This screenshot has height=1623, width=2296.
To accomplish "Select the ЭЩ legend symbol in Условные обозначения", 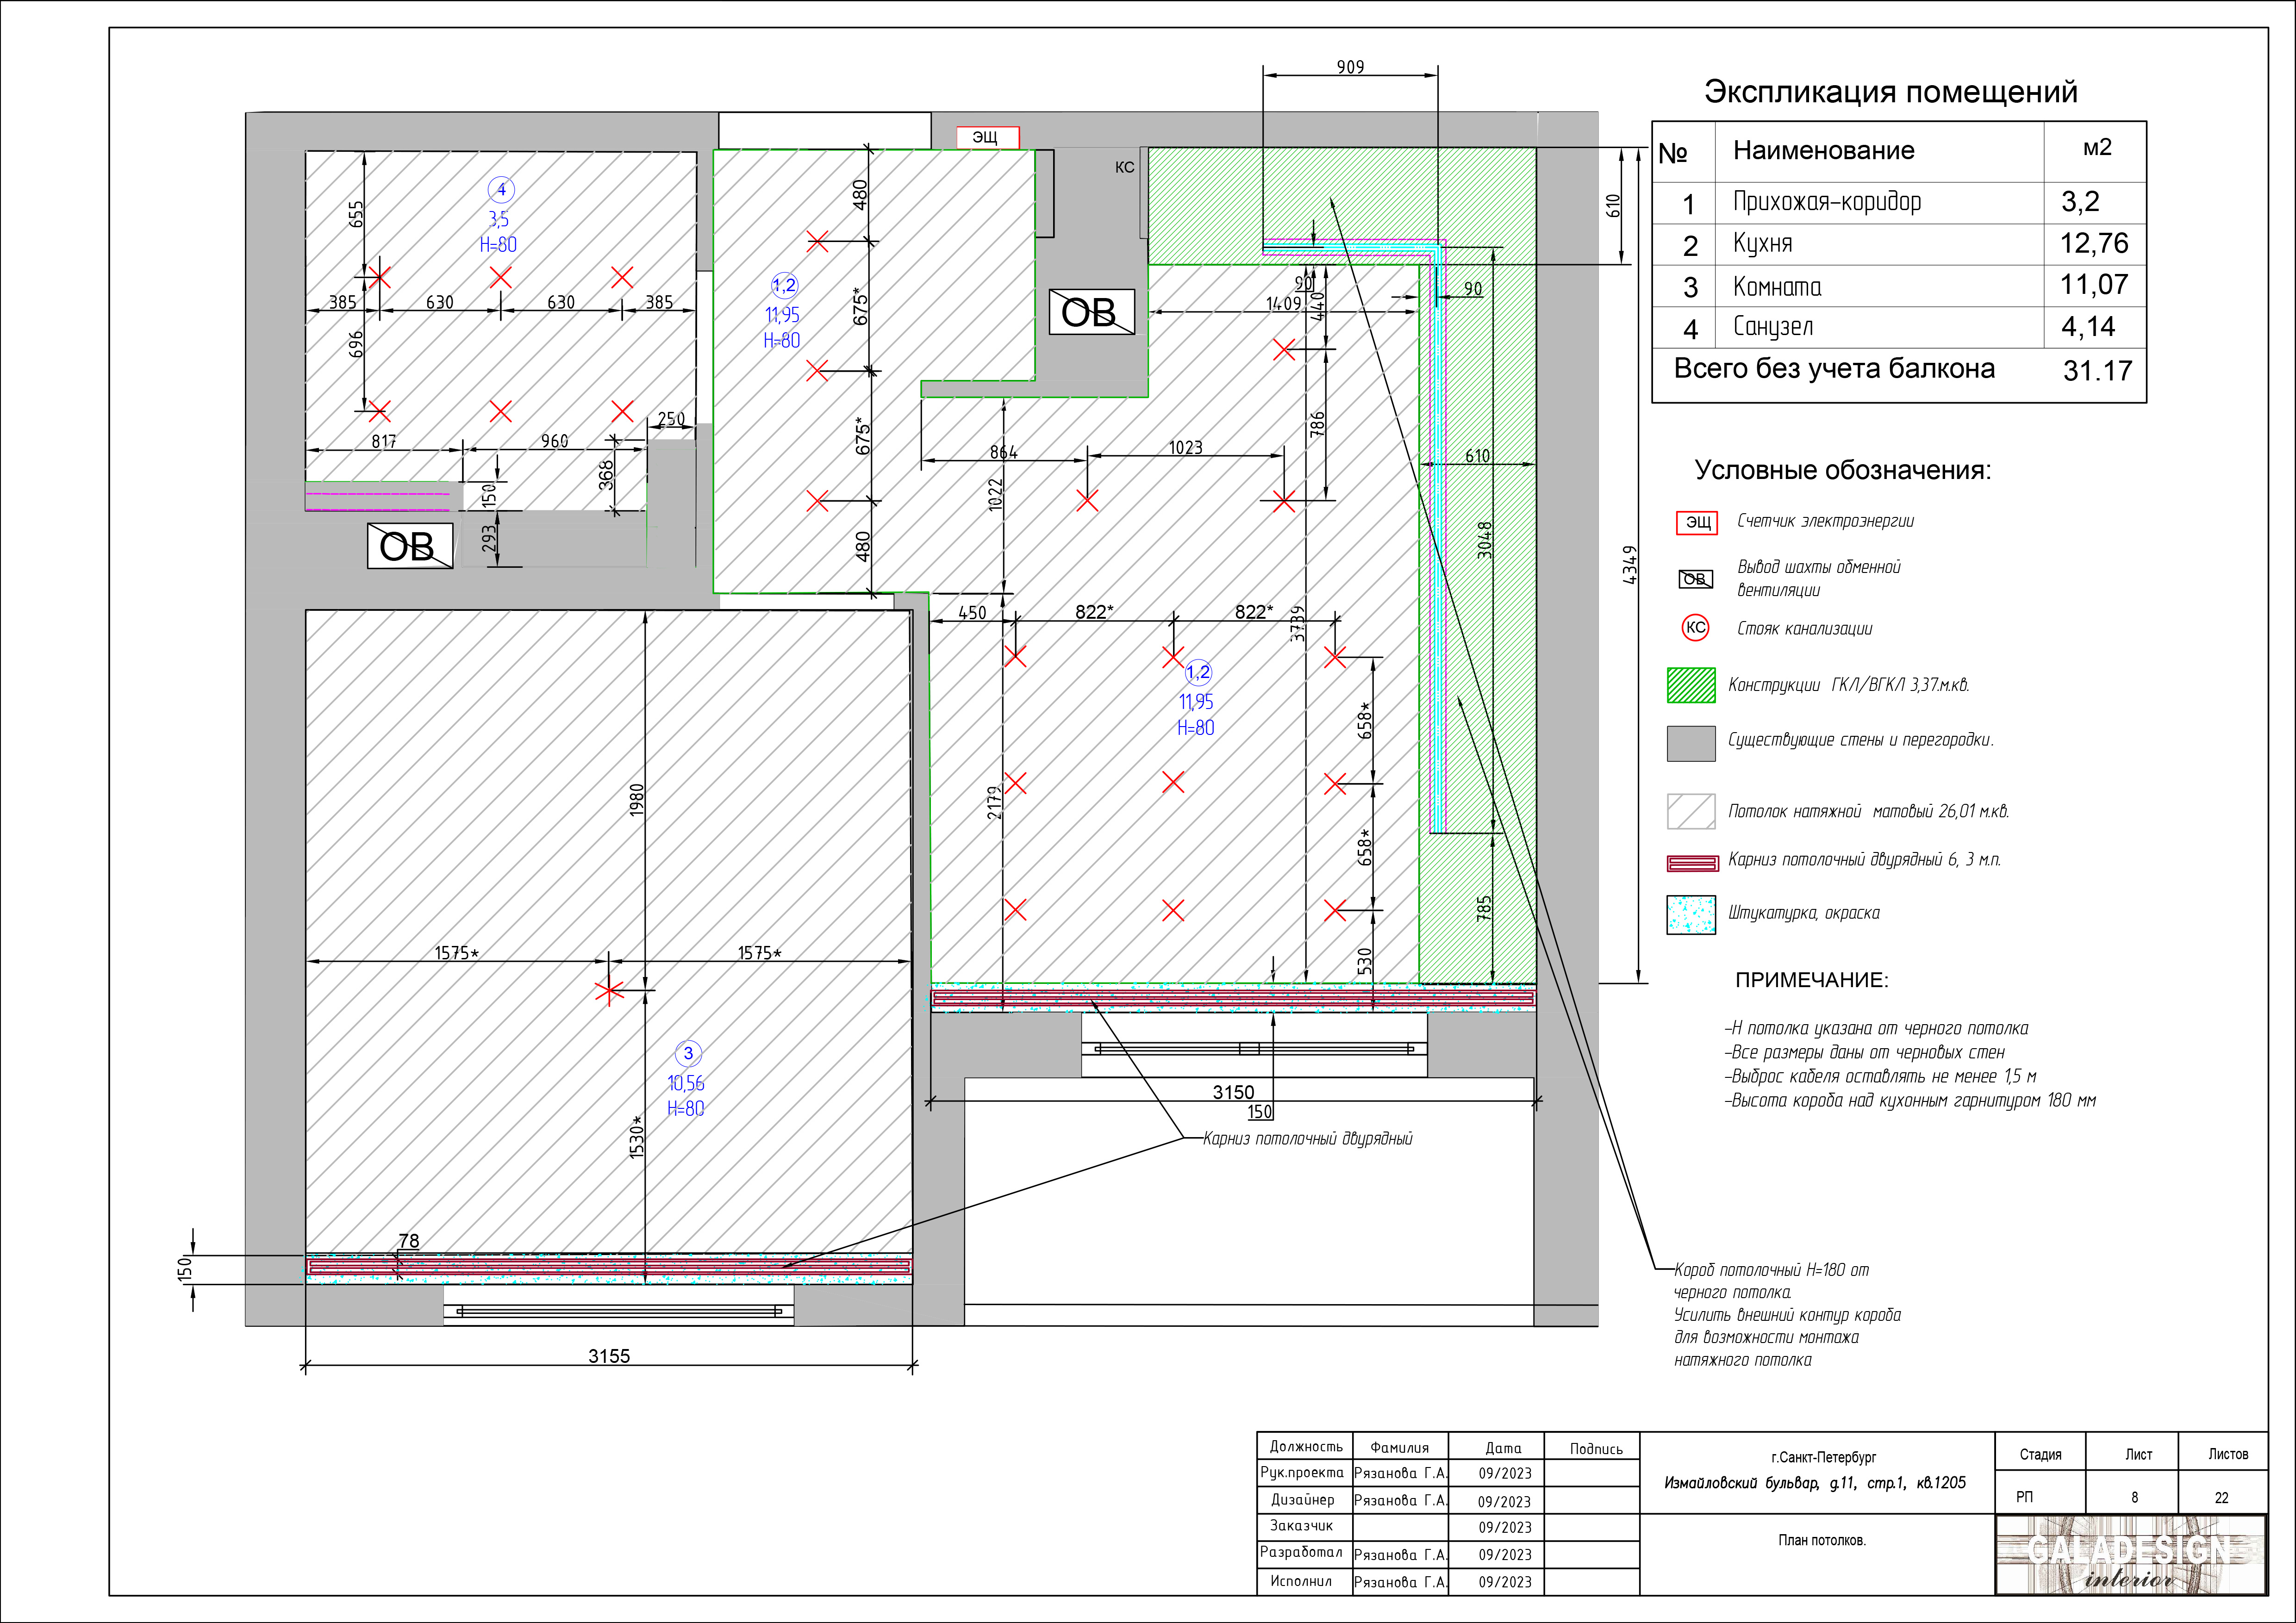I will pyautogui.click(x=1697, y=522).
